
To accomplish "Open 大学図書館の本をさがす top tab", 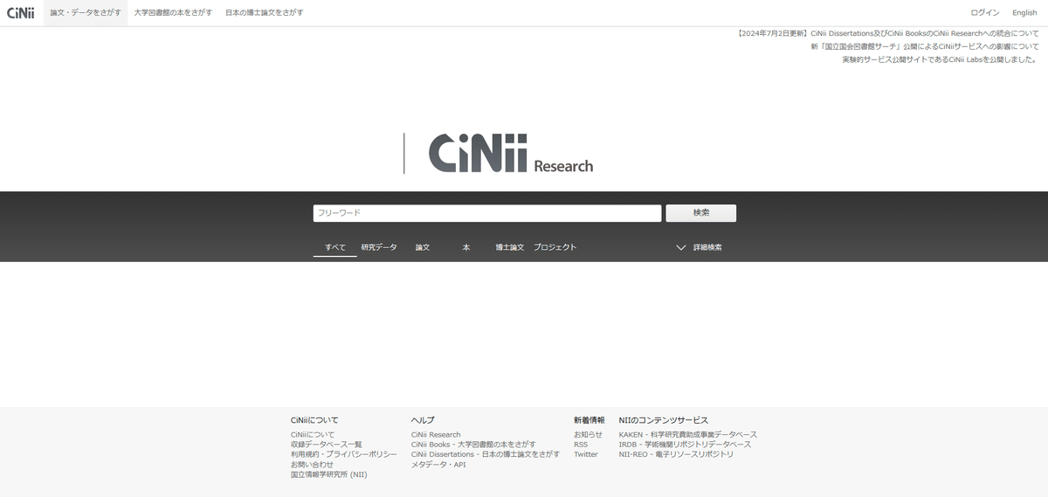I will click(173, 13).
